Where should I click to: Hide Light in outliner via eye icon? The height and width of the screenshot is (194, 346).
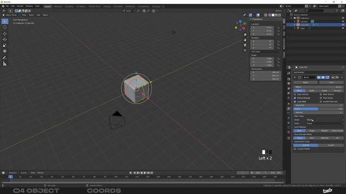pyautogui.click(x=343, y=28)
